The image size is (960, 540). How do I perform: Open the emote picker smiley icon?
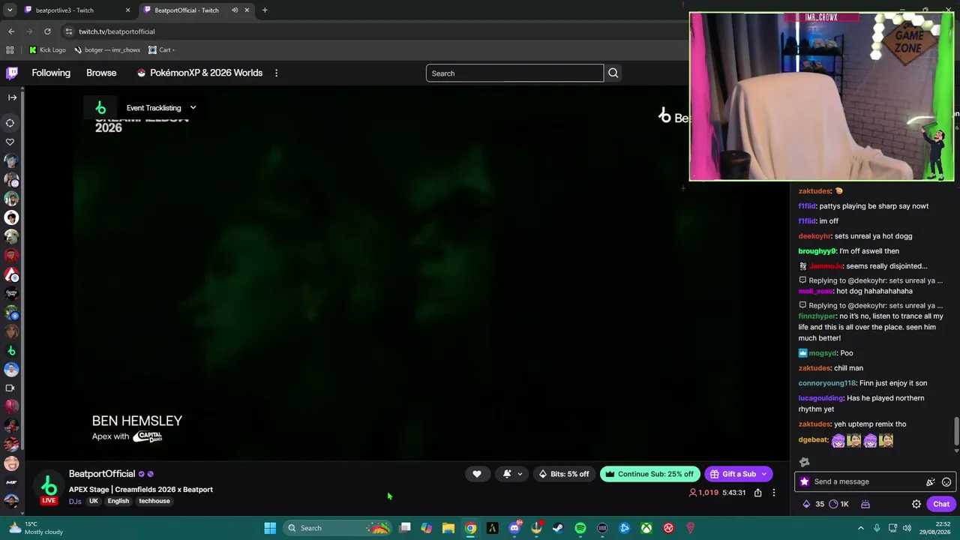[946, 482]
